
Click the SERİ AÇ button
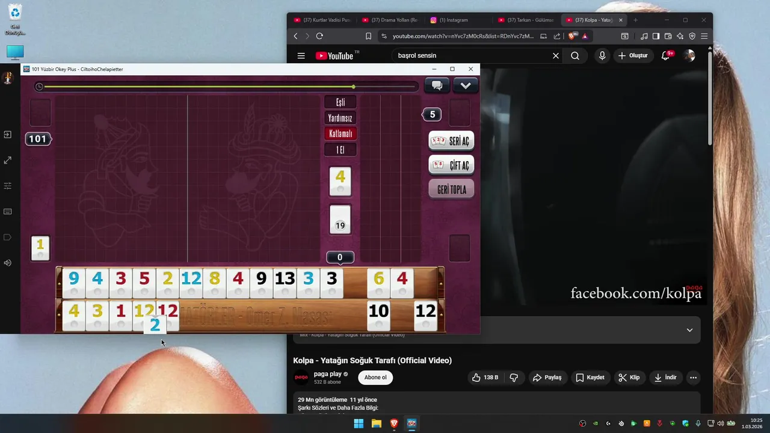(451, 141)
